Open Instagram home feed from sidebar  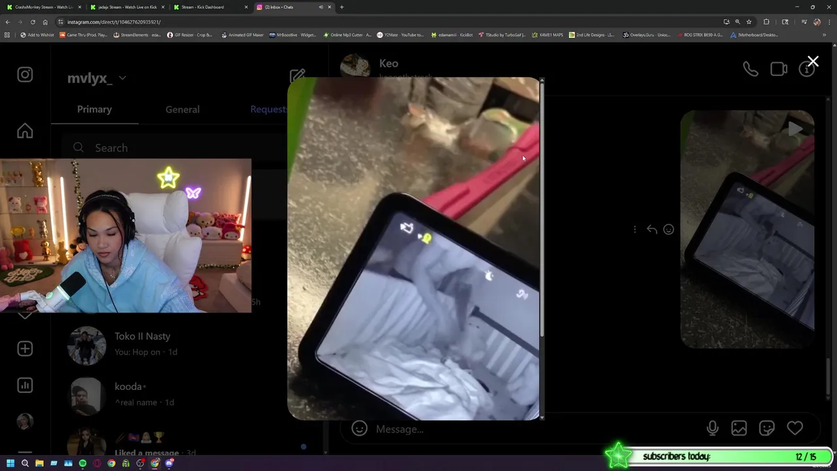[x=25, y=131]
